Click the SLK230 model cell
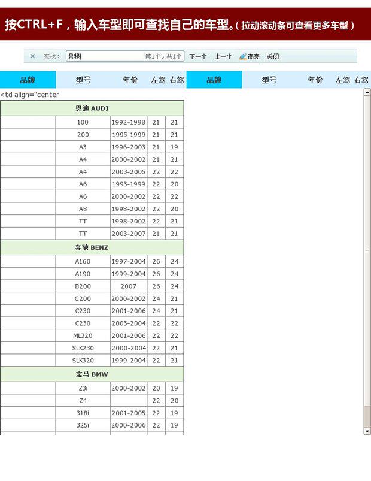Viewport: 371px width, 481px height. (x=83, y=348)
